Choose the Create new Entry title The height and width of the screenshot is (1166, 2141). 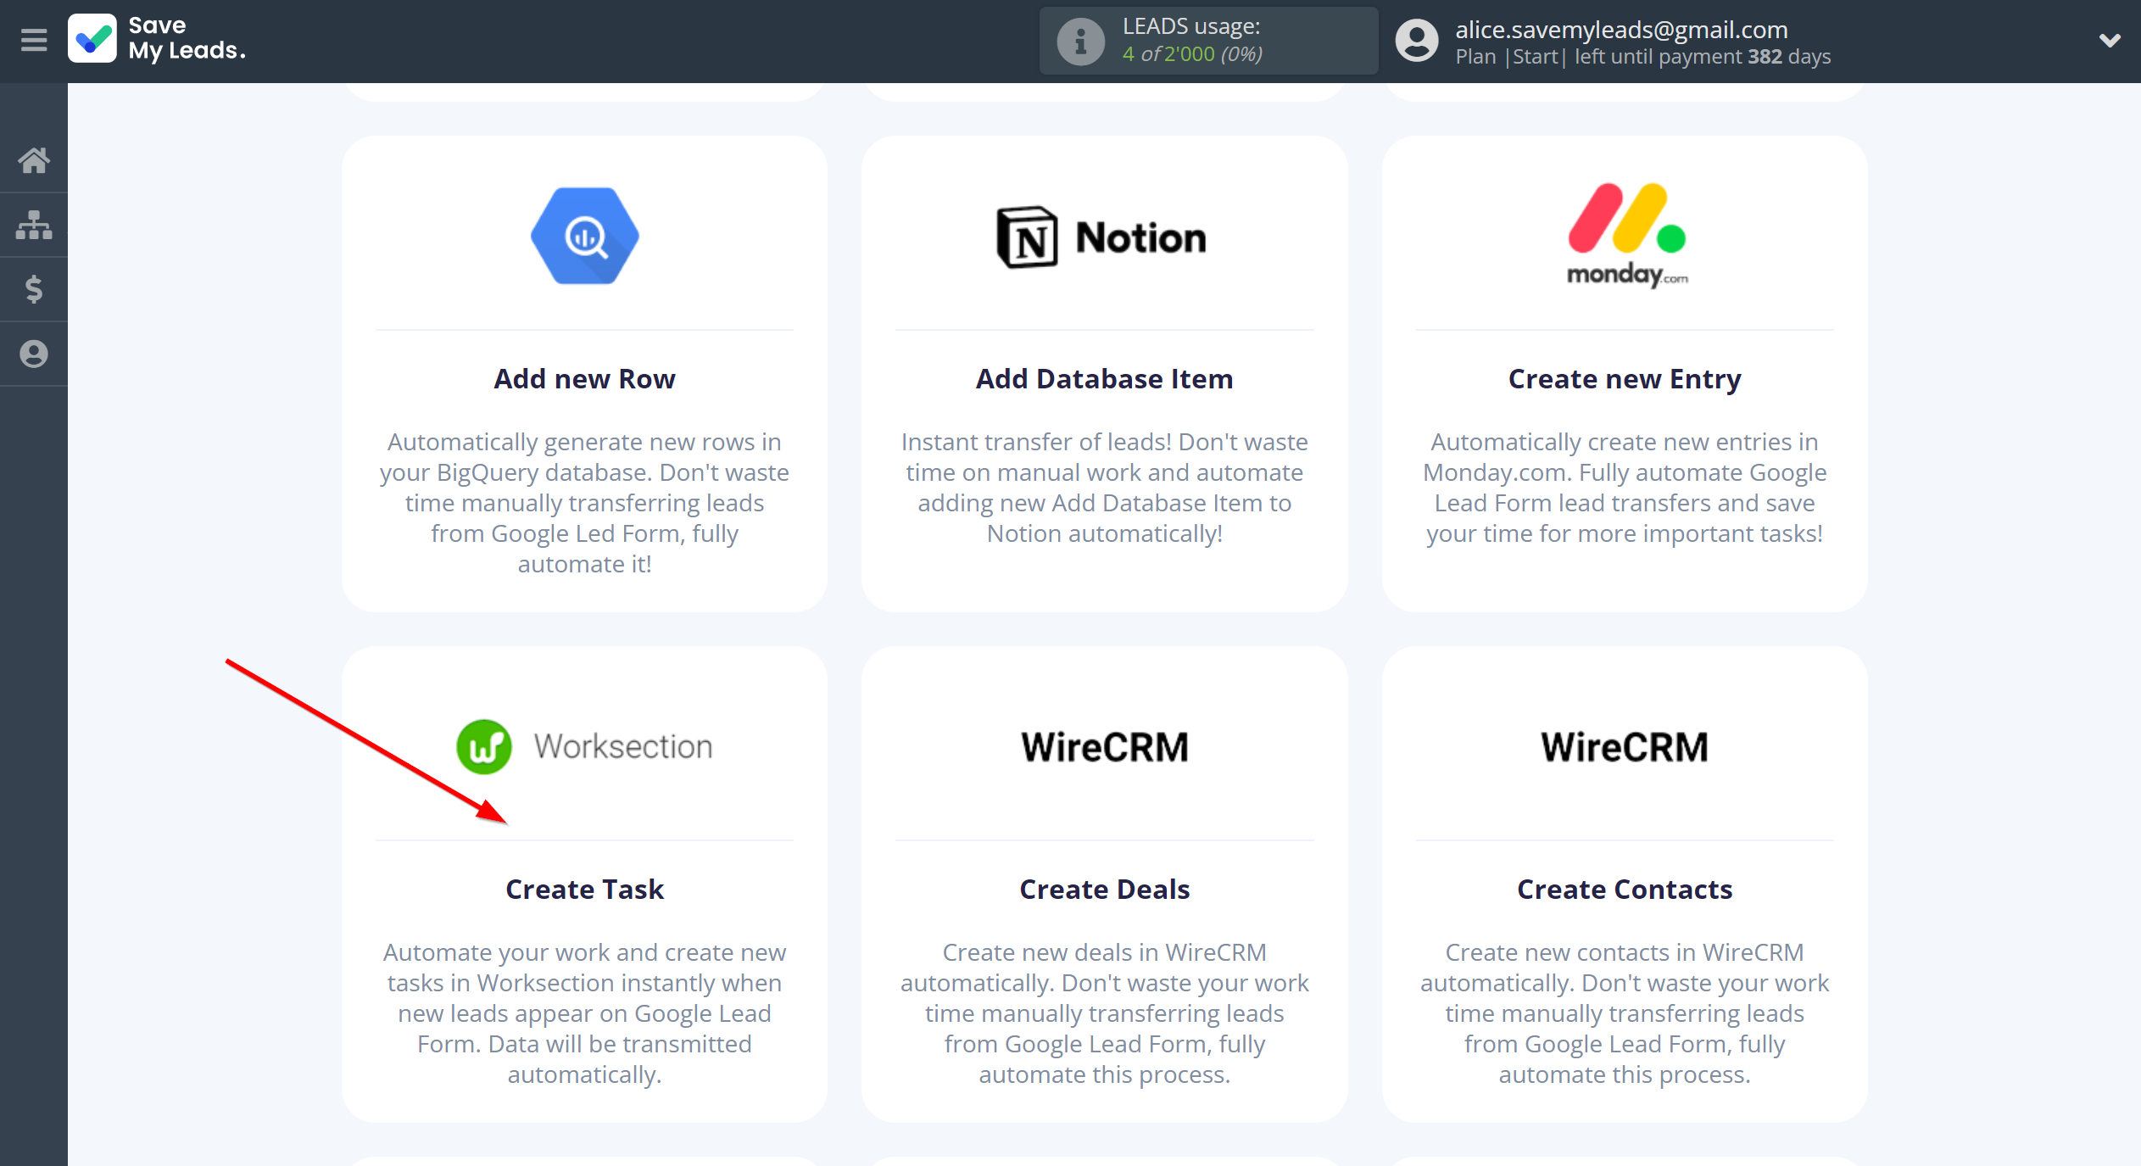(x=1625, y=378)
